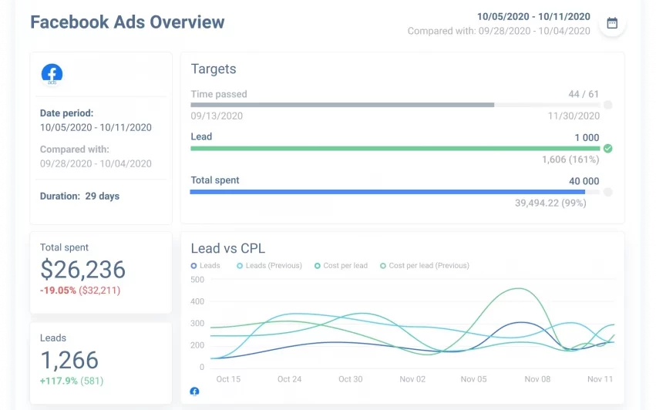The image size is (656, 410).
Task: Click the 'Date period:' label in info card
Action: pos(66,113)
